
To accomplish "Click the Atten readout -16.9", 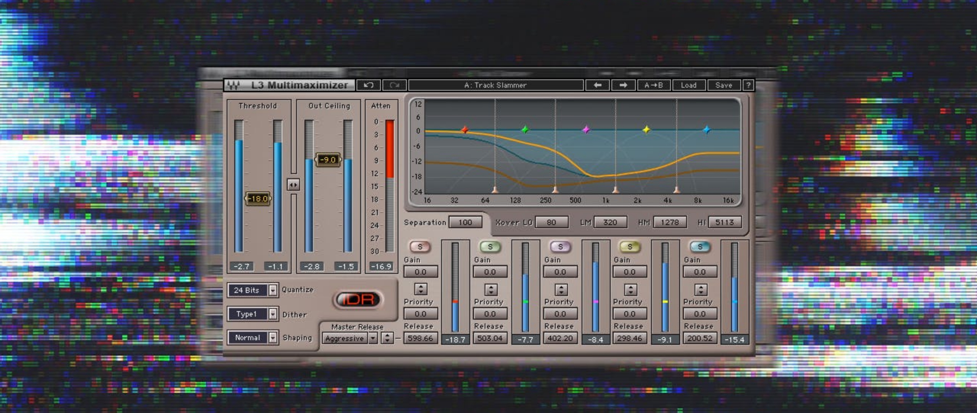I will click(x=381, y=267).
